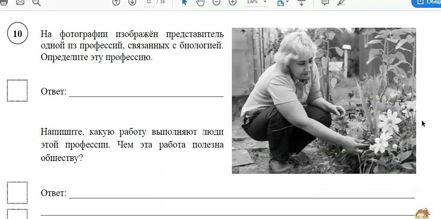Click the cartoon mascot in corner

[x=422, y=214]
